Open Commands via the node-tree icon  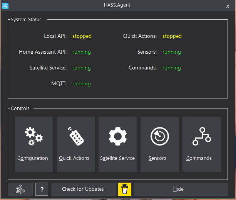[x=202, y=144]
